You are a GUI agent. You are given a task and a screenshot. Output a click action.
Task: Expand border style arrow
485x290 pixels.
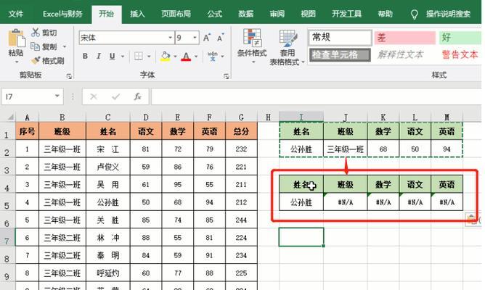[x=149, y=57]
